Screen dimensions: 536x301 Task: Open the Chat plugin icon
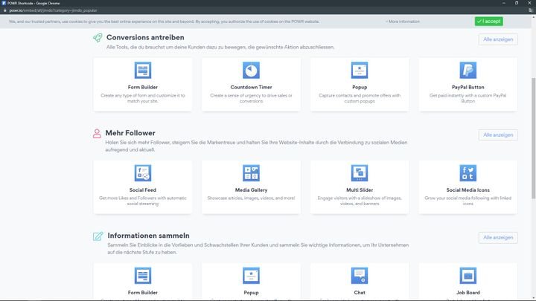(360, 276)
